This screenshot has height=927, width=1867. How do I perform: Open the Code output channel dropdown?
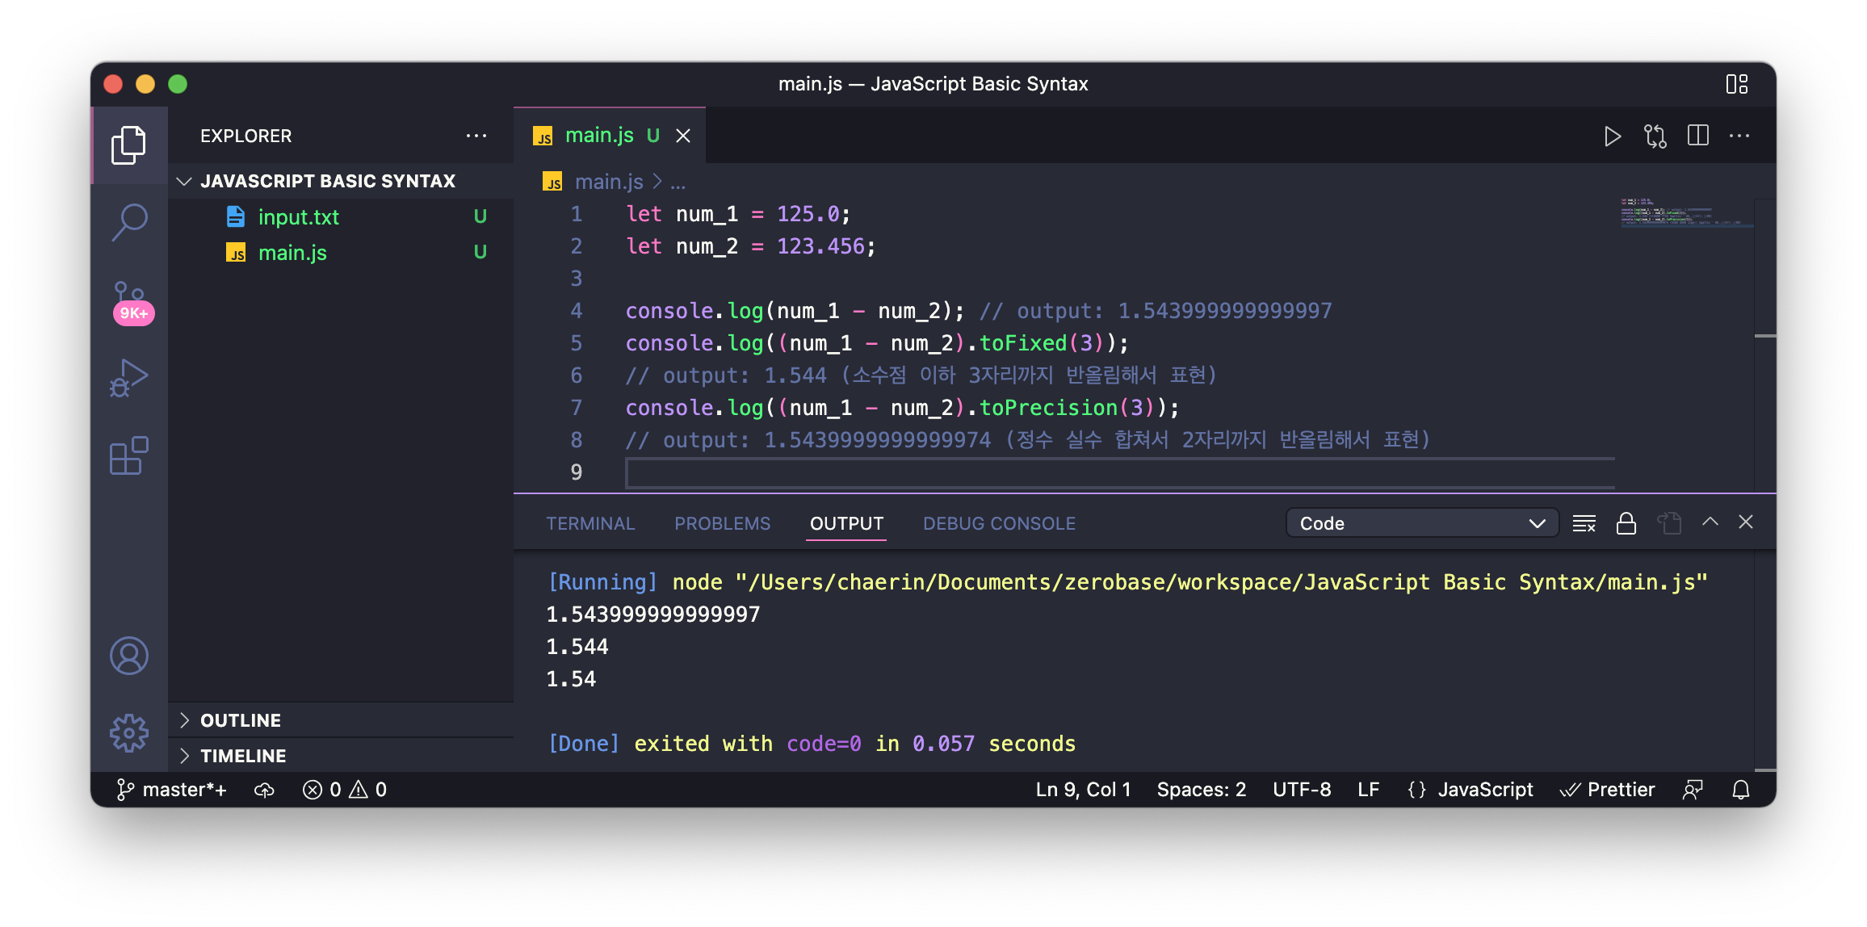pos(1421,523)
